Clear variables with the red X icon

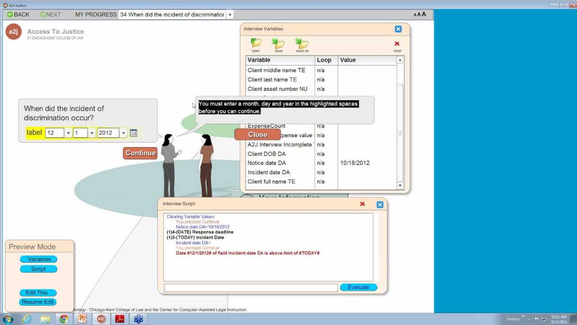click(x=397, y=46)
